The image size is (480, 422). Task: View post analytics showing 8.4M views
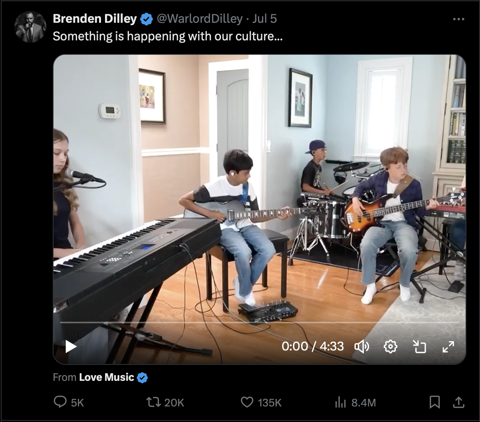341,402
